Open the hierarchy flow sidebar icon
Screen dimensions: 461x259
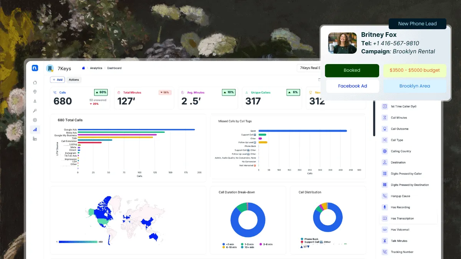35,101
